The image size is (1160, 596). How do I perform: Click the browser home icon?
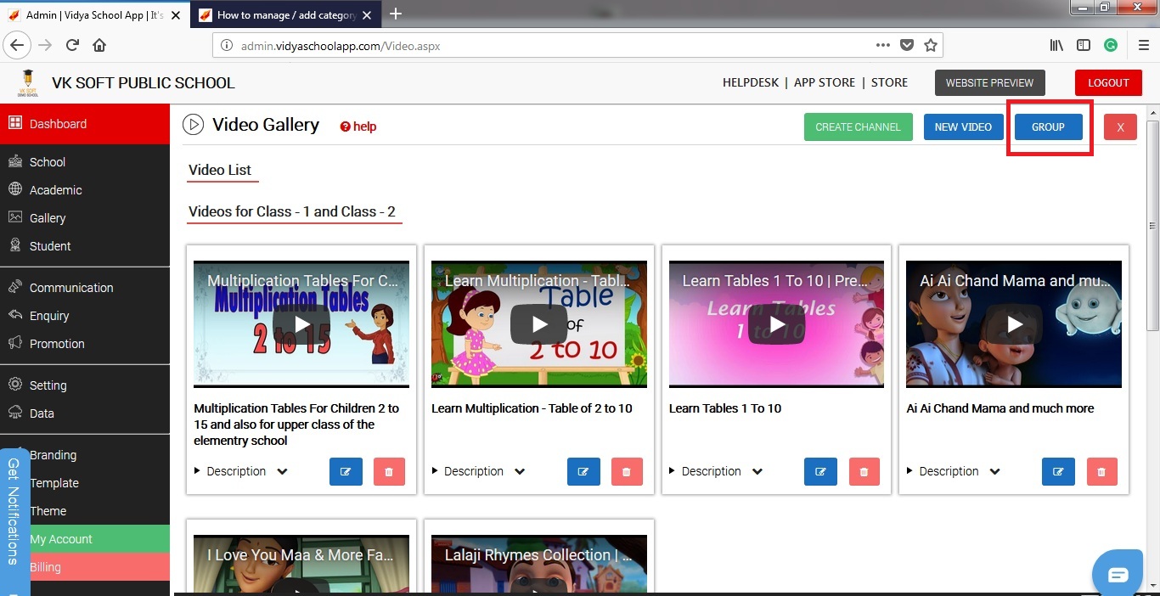[99, 45]
